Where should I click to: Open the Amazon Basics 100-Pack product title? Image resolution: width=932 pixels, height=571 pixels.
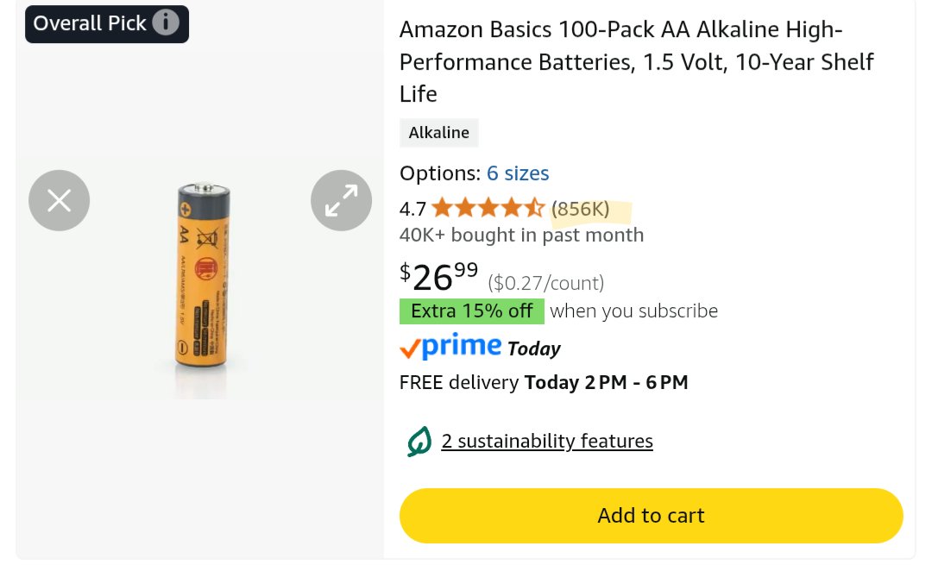coord(636,62)
